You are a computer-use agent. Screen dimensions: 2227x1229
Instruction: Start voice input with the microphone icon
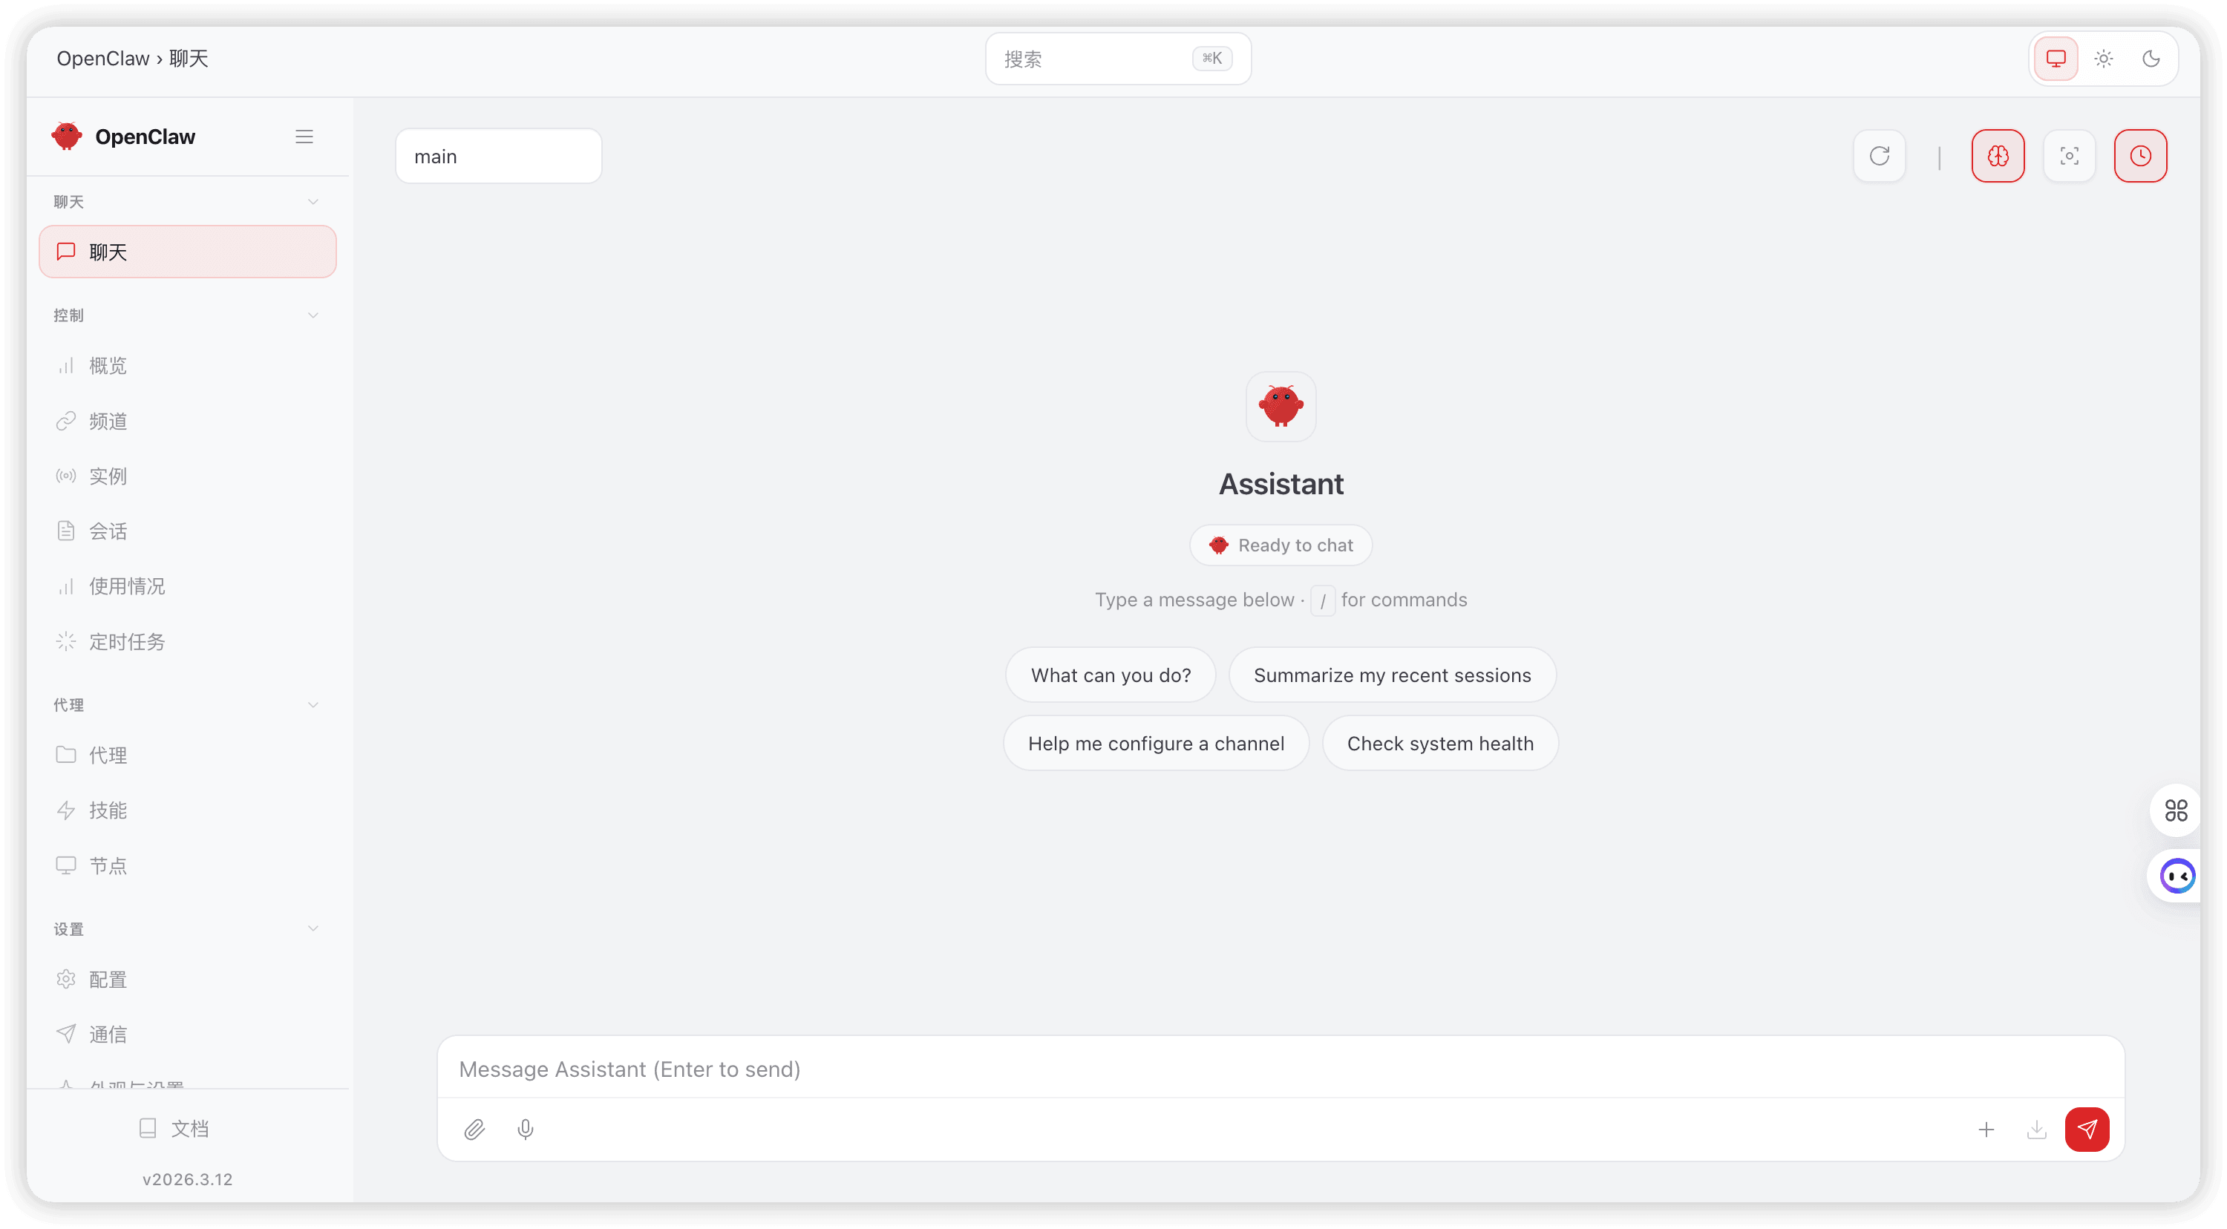click(x=525, y=1129)
